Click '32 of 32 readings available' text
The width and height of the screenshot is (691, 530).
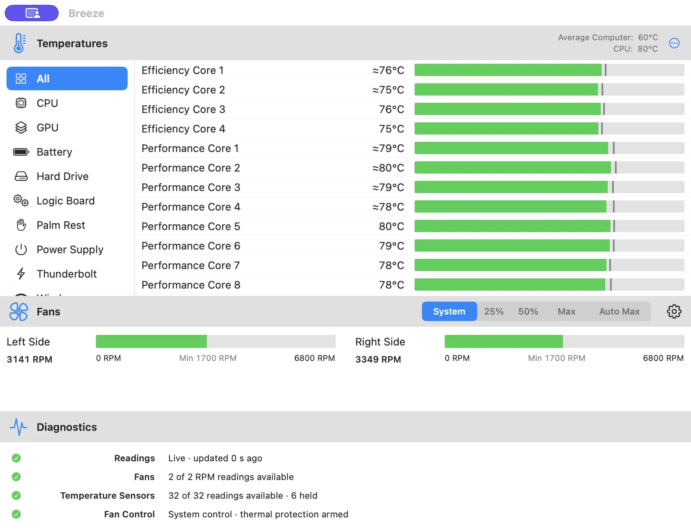pos(226,495)
